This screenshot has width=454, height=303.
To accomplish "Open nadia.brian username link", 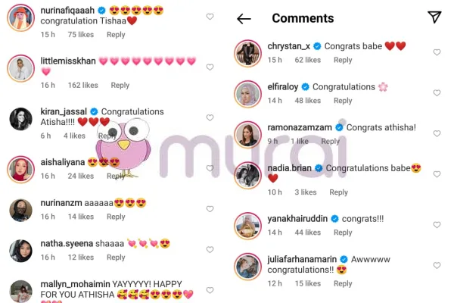I will coord(289,168).
